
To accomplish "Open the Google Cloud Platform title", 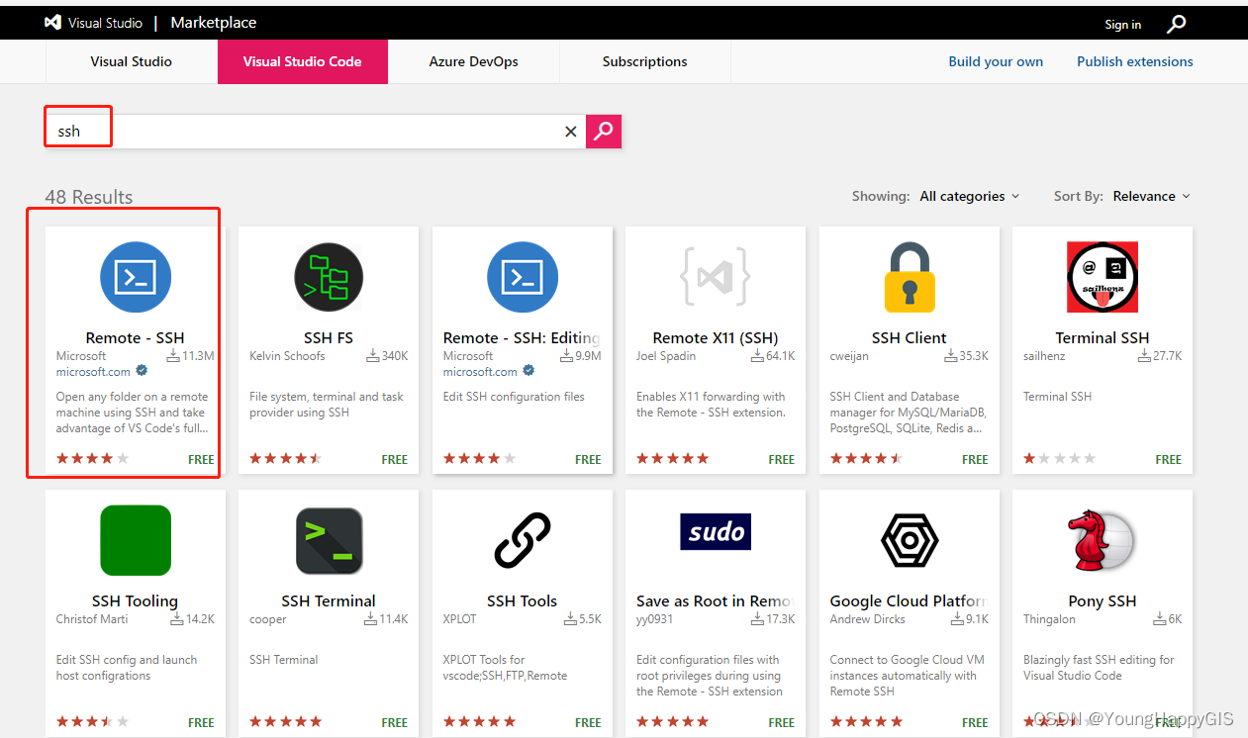I will (x=909, y=600).
